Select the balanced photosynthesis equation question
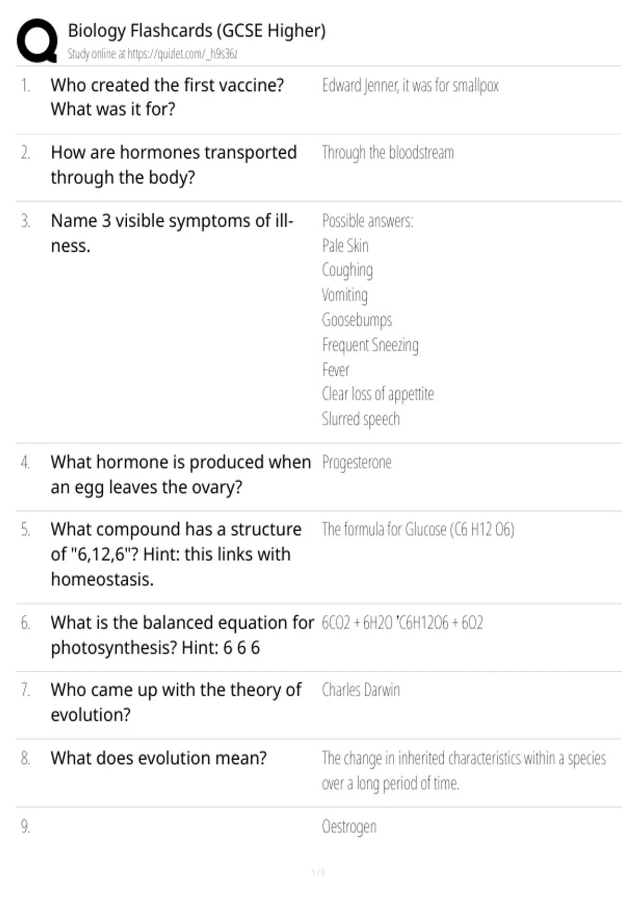Viewport: 636px width, 902px height. coord(182,635)
